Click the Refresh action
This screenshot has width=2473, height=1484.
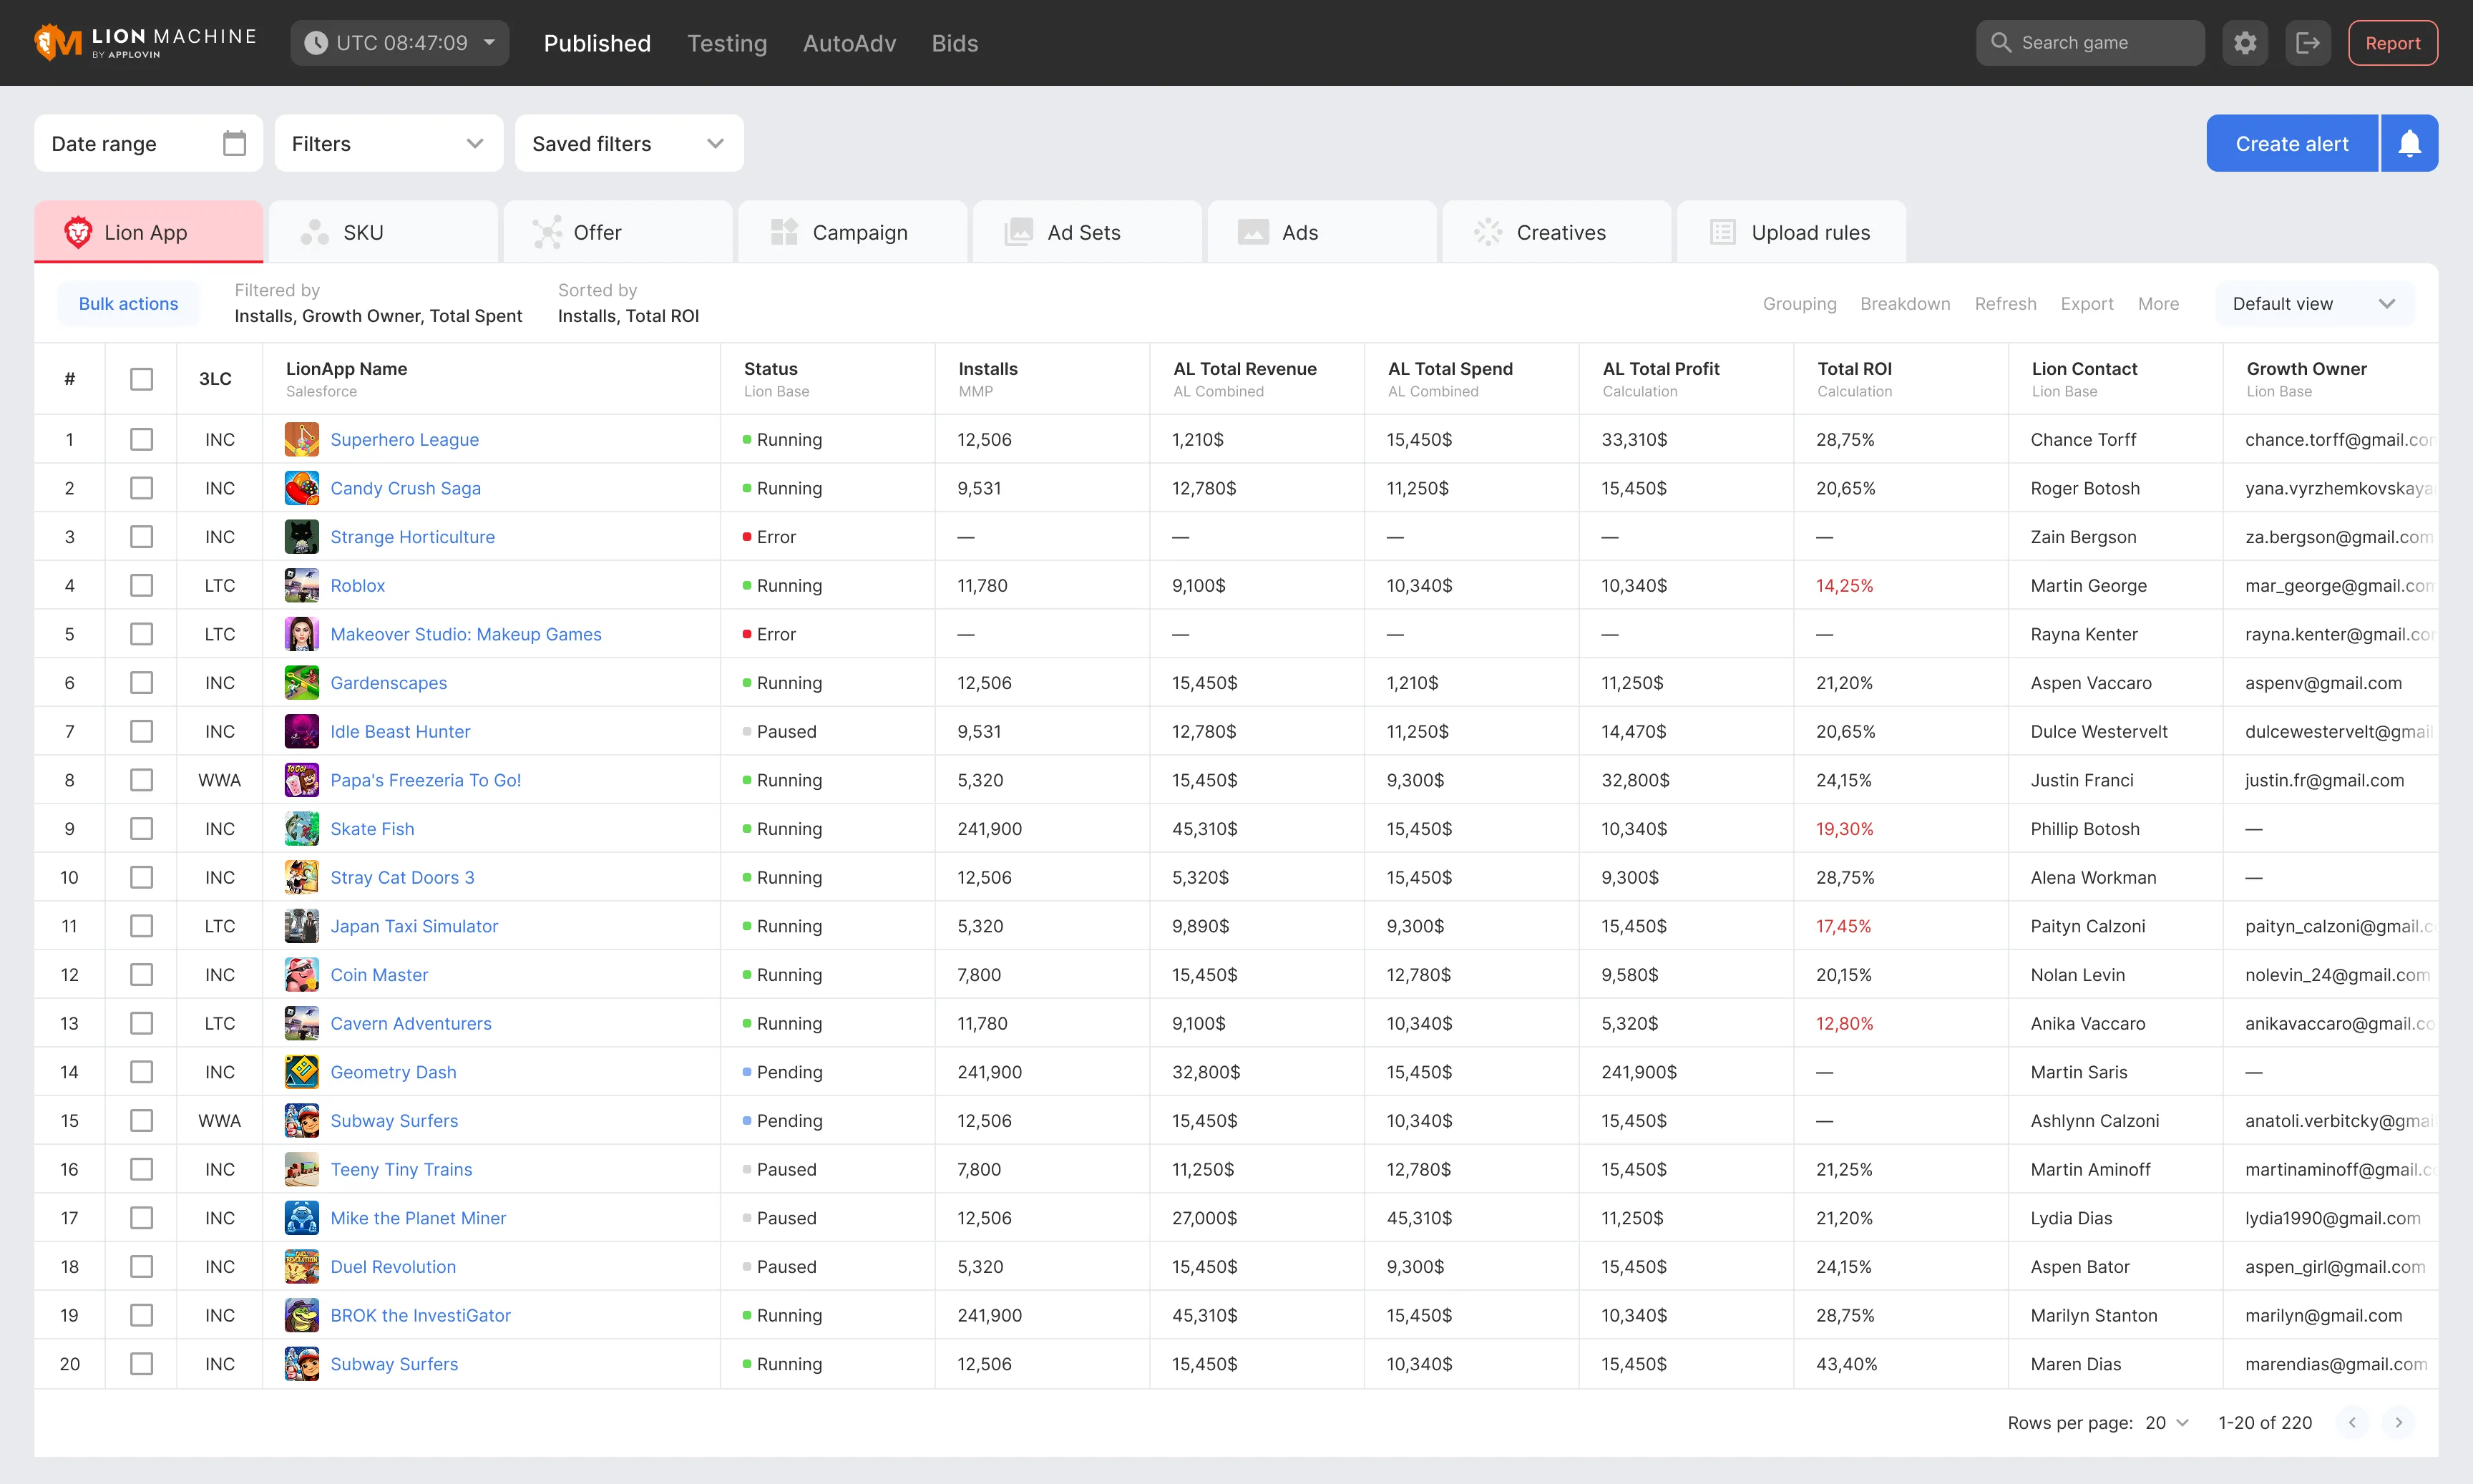pyautogui.click(x=2005, y=303)
